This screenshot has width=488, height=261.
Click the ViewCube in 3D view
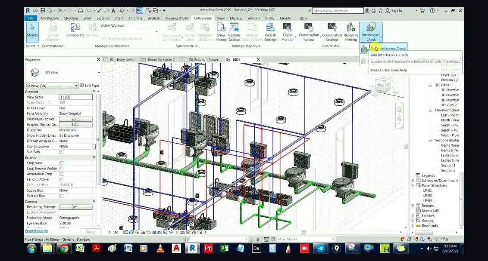click(382, 85)
